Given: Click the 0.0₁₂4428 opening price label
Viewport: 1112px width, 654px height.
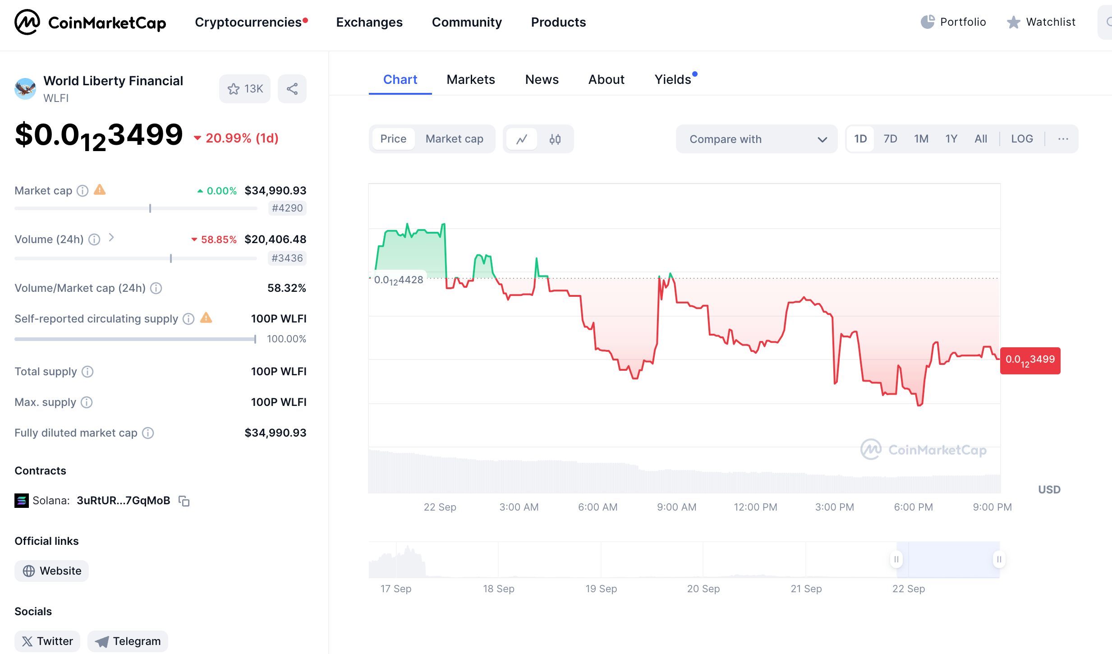Looking at the screenshot, I should (399, 280).
